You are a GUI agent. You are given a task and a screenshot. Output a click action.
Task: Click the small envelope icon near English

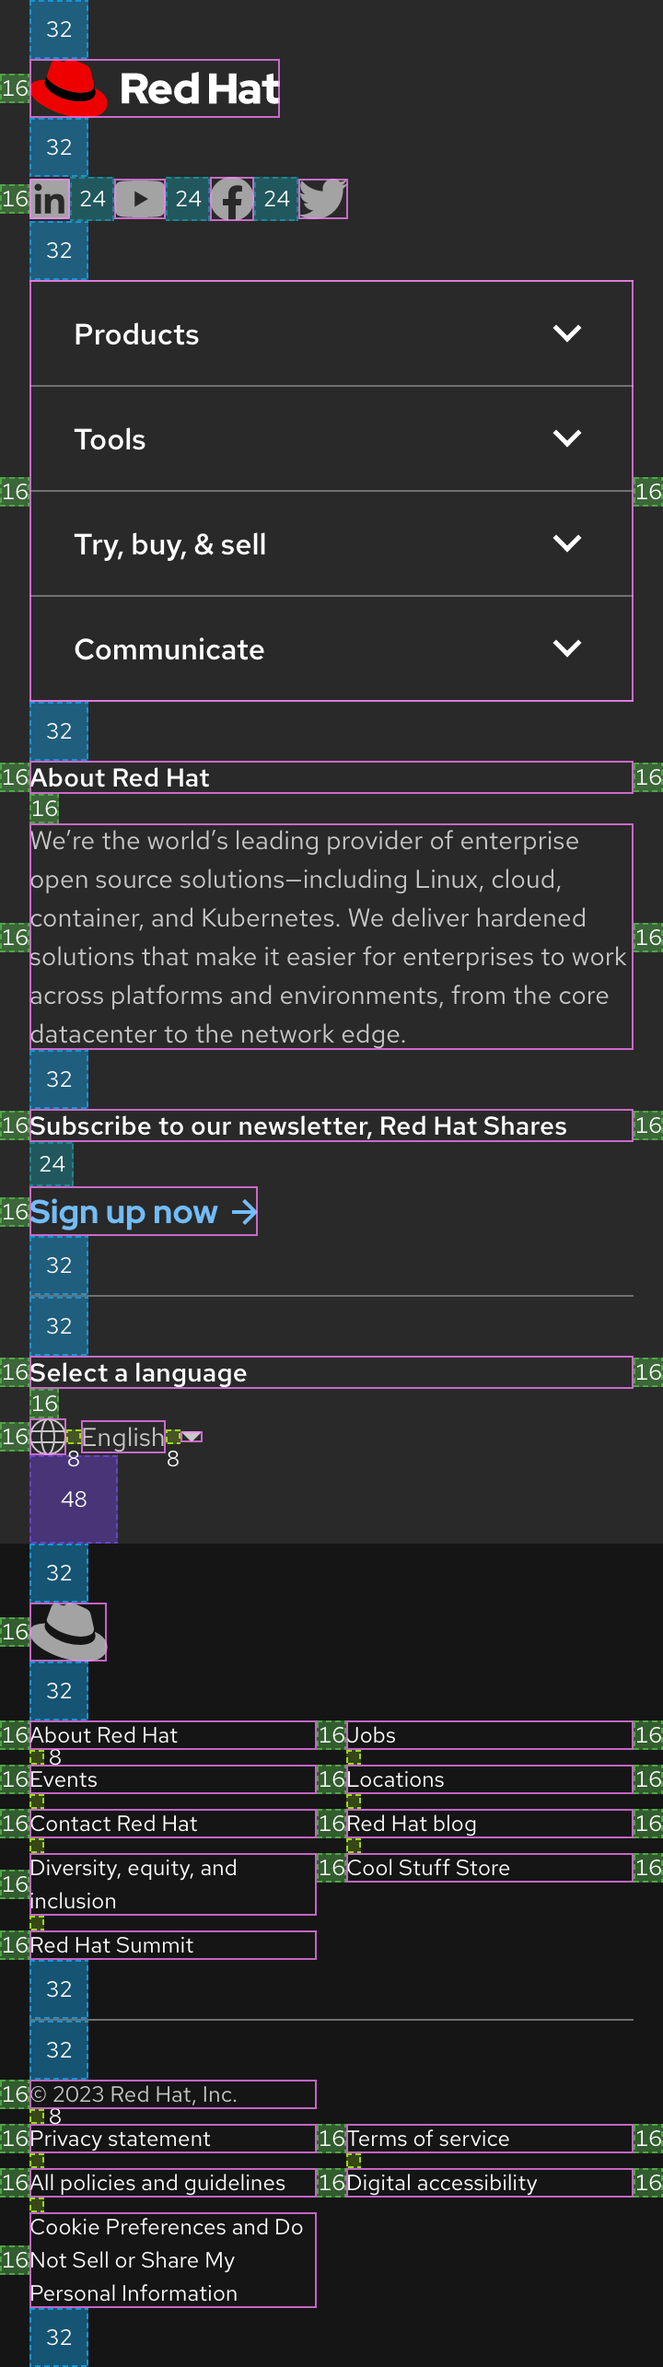[192, 1435]
